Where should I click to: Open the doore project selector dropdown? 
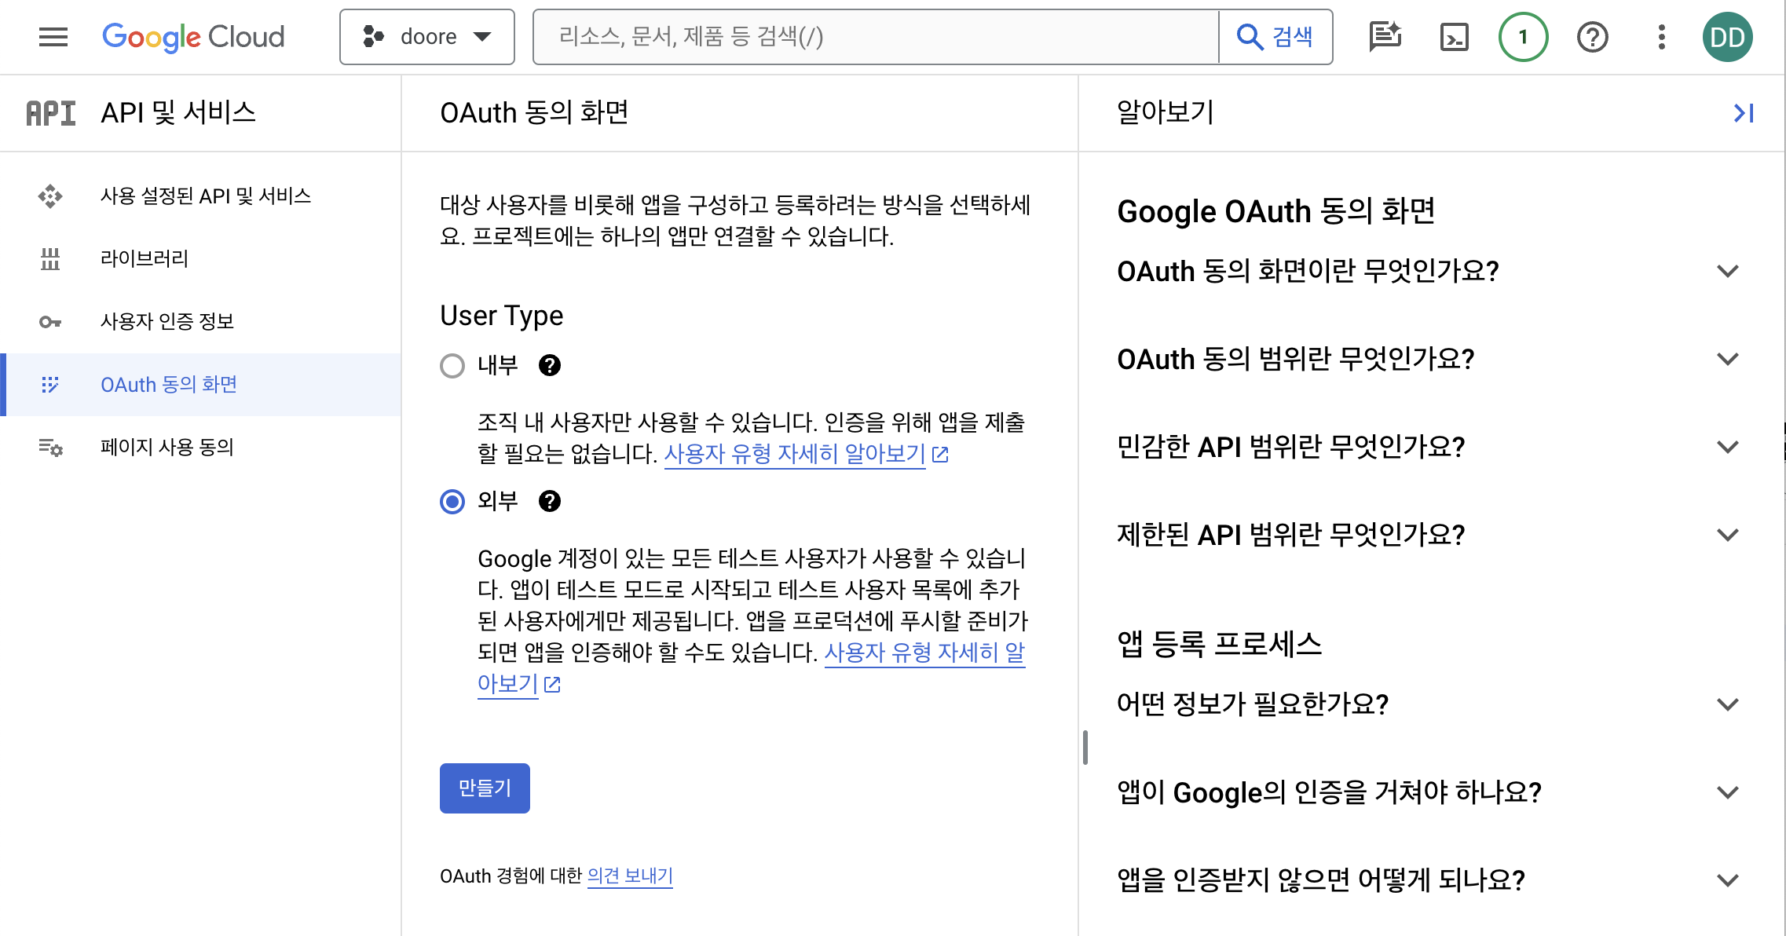426,37
